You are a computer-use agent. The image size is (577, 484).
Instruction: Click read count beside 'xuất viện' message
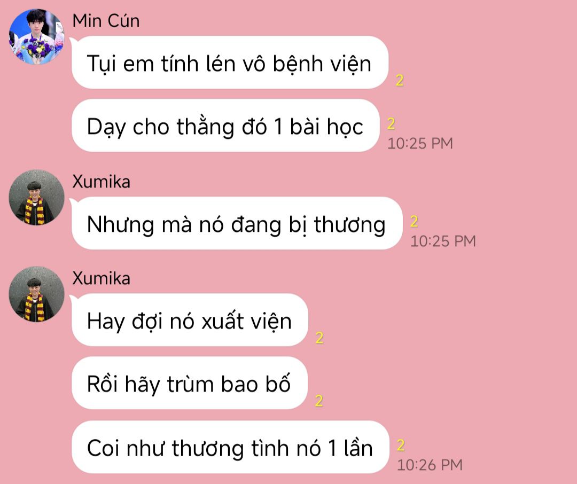tap(319, 338)
